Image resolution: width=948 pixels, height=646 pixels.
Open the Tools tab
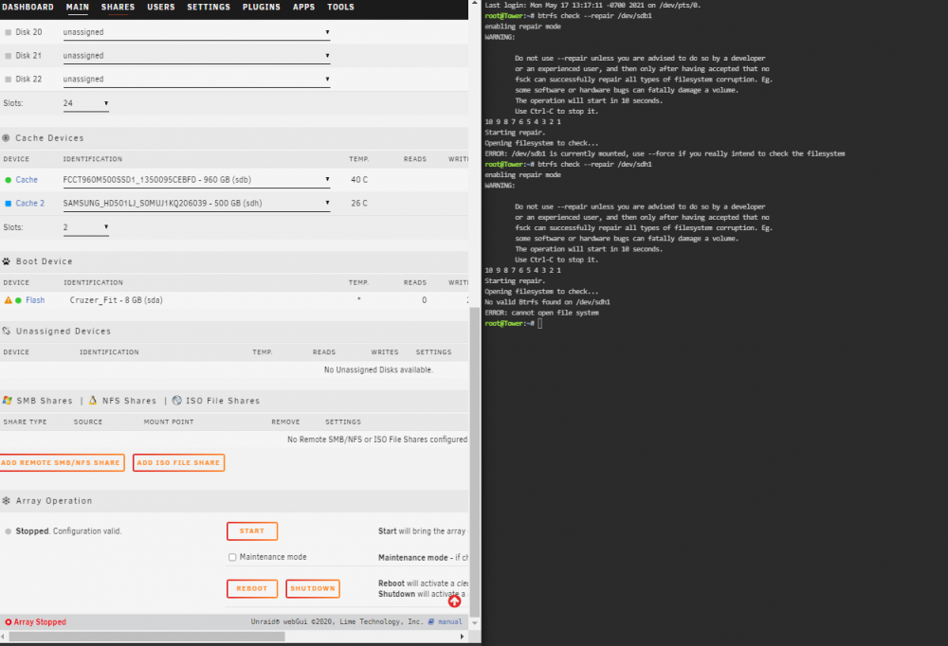[340, 8]
